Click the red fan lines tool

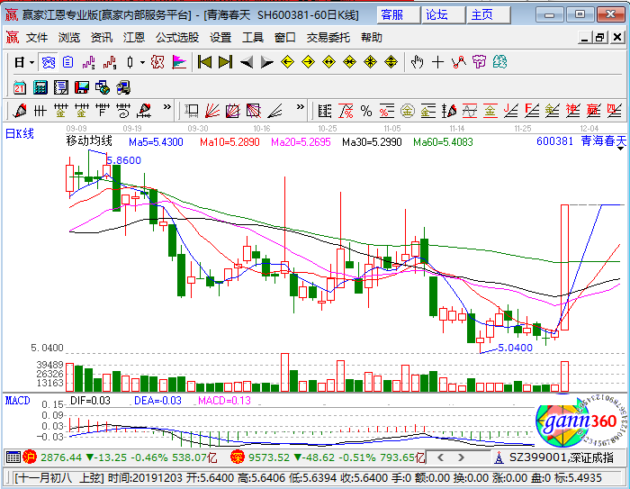coord(212,110)
